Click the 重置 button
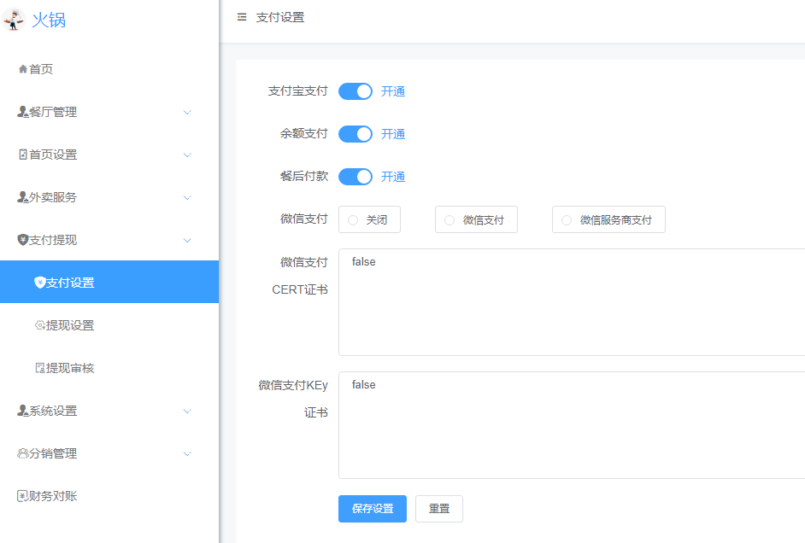805x543 pixels. pos(439,509)
